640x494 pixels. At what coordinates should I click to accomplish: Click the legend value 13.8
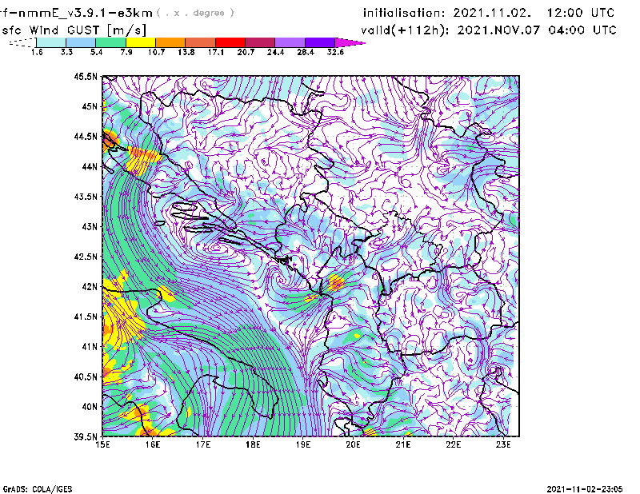click(x=186, y=52)
